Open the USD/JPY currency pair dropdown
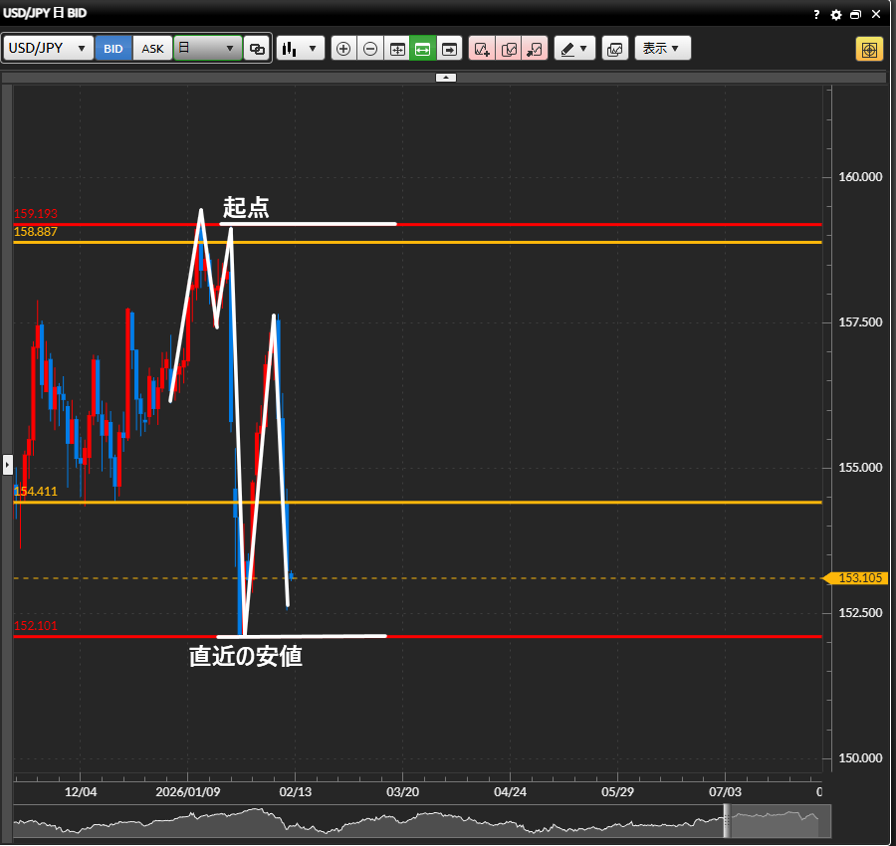 [49, 49]
